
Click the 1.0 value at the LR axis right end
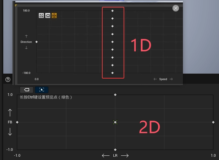point(213,155)
